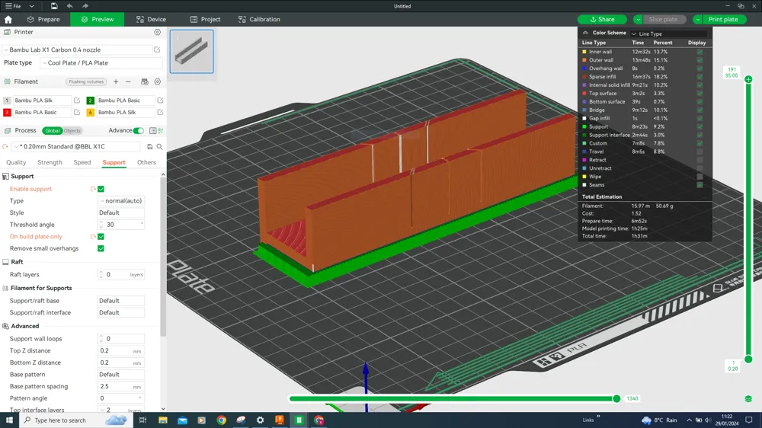Toggle the Advance switch off
Viewport: 762px width, 428px height.
[138, 130]
